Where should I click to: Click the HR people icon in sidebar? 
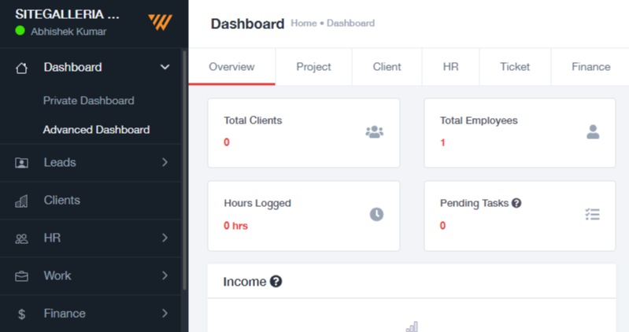(x=22, y=239)
